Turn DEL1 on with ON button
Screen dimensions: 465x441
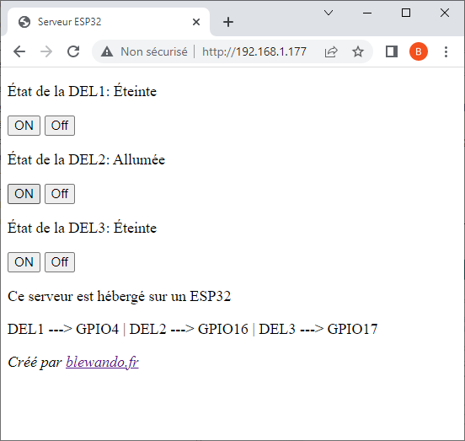click(24, 126)
